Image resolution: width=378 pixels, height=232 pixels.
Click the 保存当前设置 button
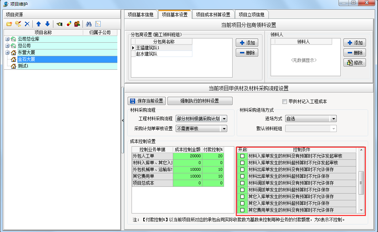(147, 101)
